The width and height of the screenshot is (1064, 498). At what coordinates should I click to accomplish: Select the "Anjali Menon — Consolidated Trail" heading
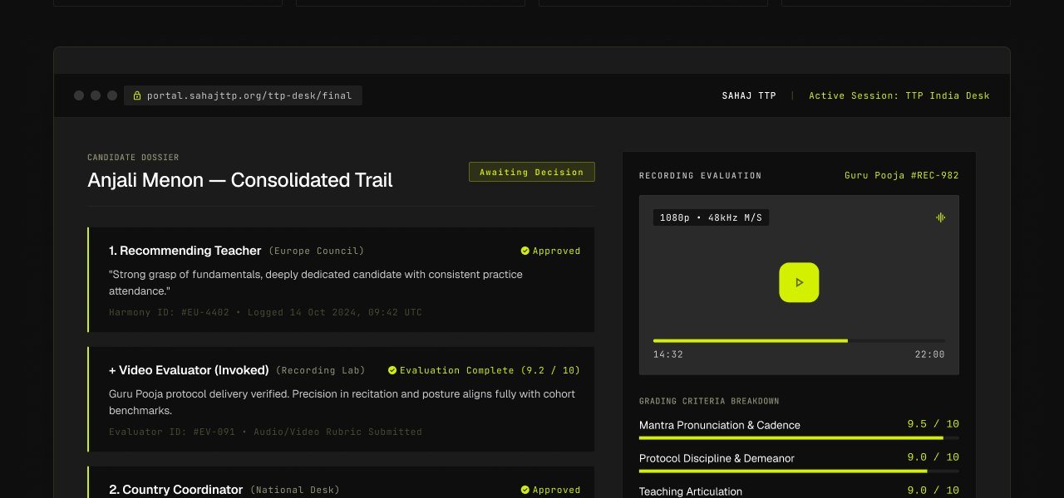pos(240,180)
